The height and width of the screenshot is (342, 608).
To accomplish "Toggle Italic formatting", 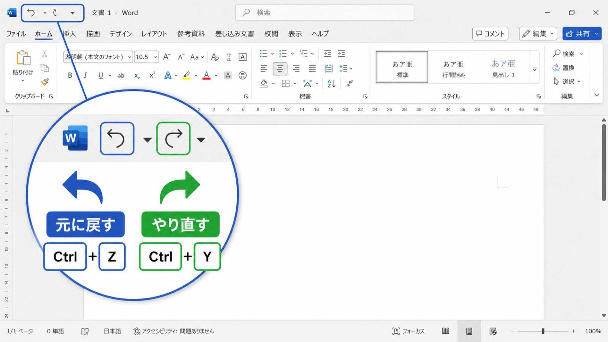I will coord(85,75).
